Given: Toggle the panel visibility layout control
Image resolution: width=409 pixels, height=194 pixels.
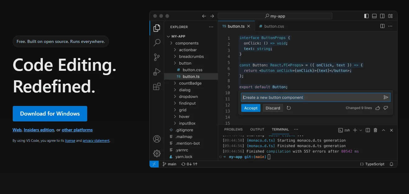Looking at the screenshot, I should pos(374,16).
